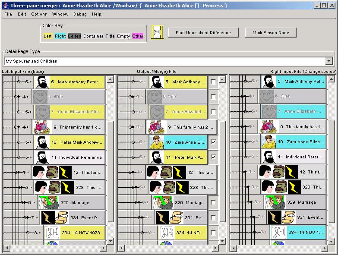Click the Zara Anne portrait icon in output pane
The width and height of the screenshot is (338, 255).
156,142
